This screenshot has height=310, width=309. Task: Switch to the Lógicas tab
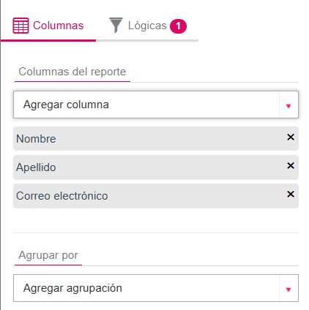click(147, 26)
